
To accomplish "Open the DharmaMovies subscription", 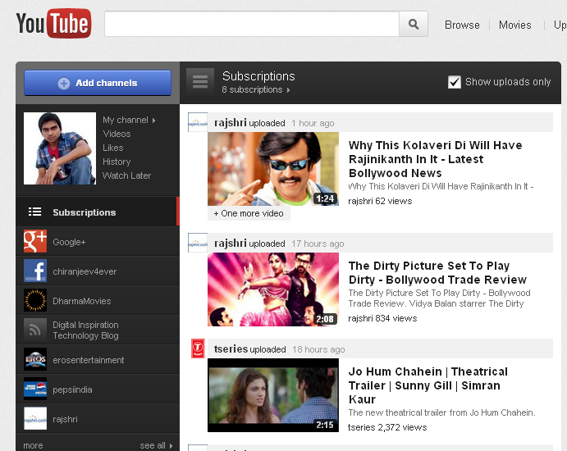I will tap(82, 301).
